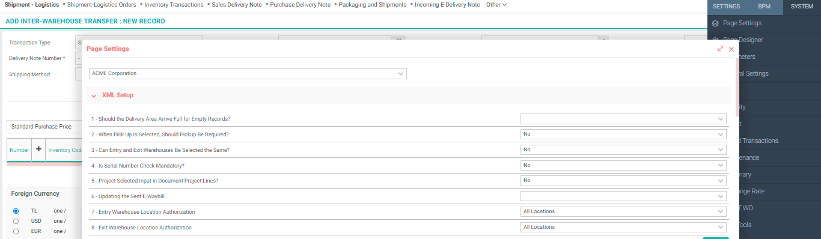The width and height of the screenshot is (821, 239).
Task: Switch to the SYSTEM tab
Action: (802, 7)
